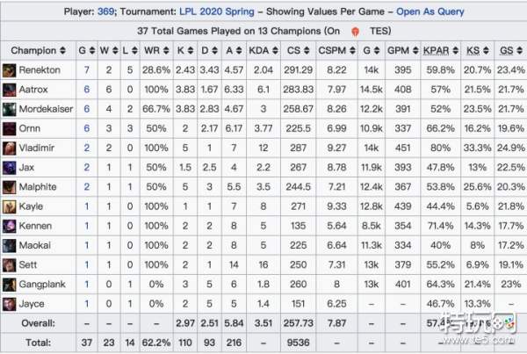This screenshot has width=527, height=354.
Task: Open Renekton's 7 games link
Action: (x=86, y=69)
